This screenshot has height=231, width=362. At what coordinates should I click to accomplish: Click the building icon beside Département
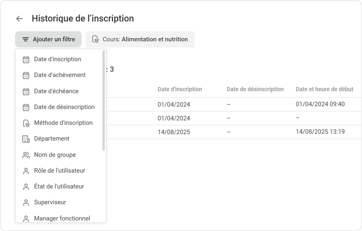(26, 139)
